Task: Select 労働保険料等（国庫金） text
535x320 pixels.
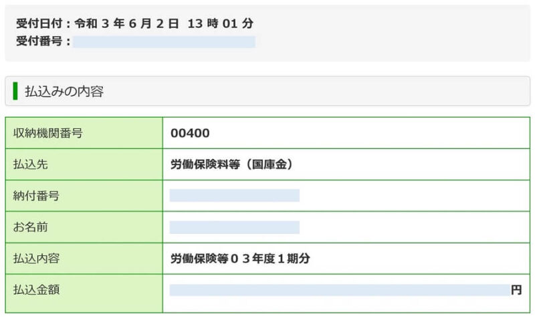Action: [x=232, y=164]
